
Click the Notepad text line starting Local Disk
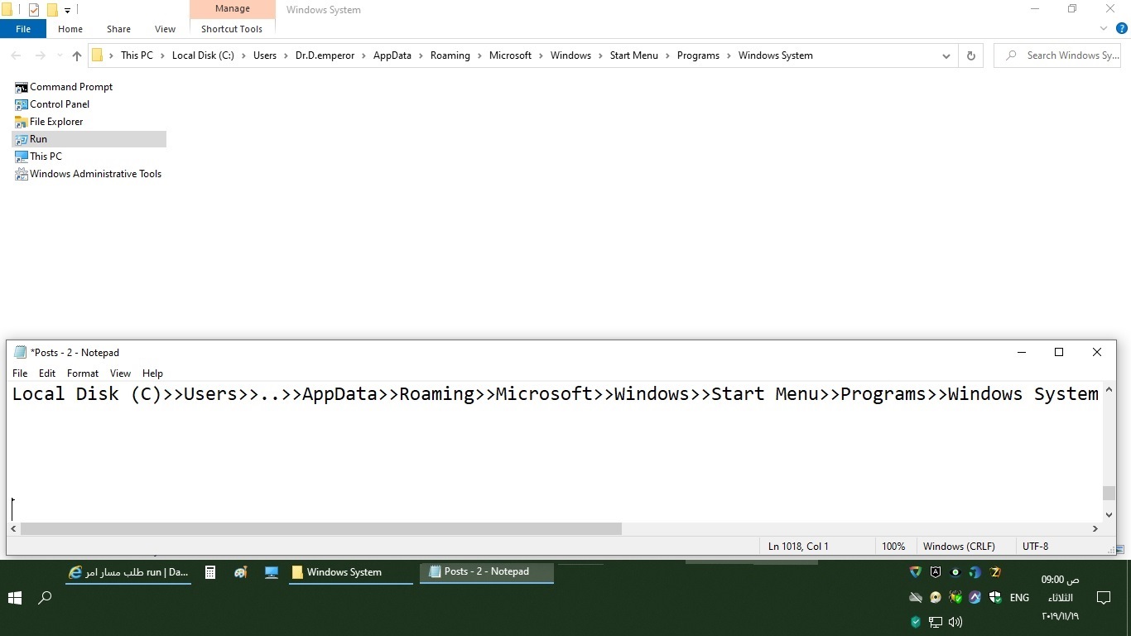coord(555,394)
